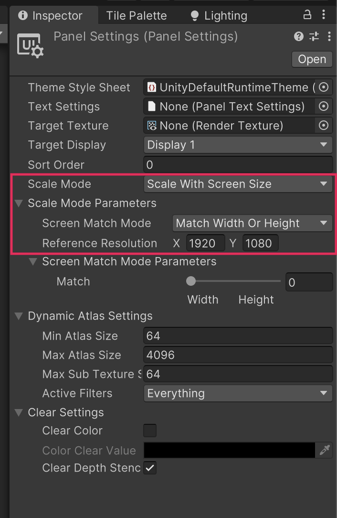The width and height of the screenshot is (337, 518).
Task: Open the Panel Settings component kebab menu
Action: pyautogui.click(x=329, y=37)
